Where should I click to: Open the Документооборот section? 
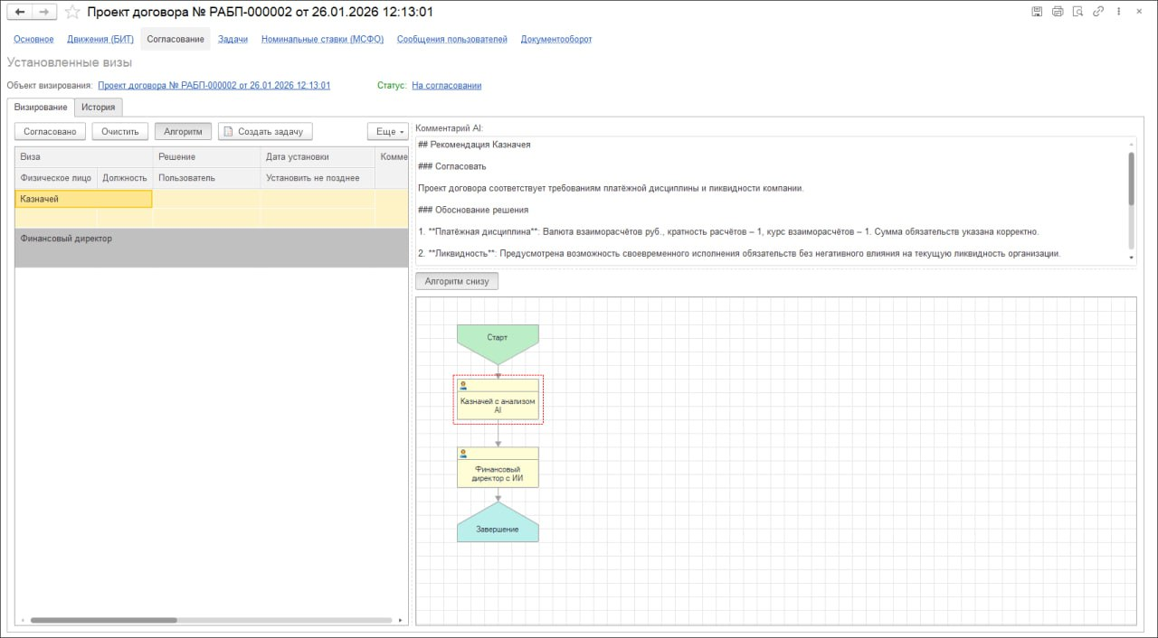[x=556, y=39]
